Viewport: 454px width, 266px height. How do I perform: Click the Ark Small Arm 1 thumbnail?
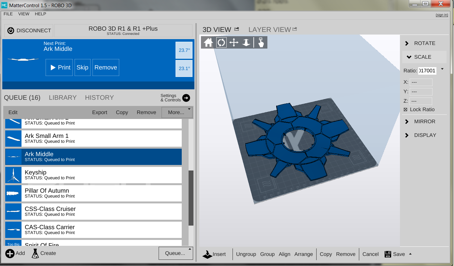[x=13, y=139]
